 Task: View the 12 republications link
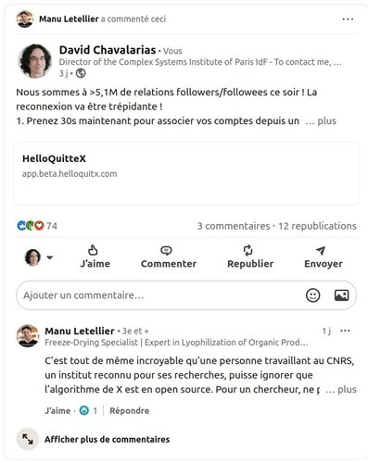point(317,226)
